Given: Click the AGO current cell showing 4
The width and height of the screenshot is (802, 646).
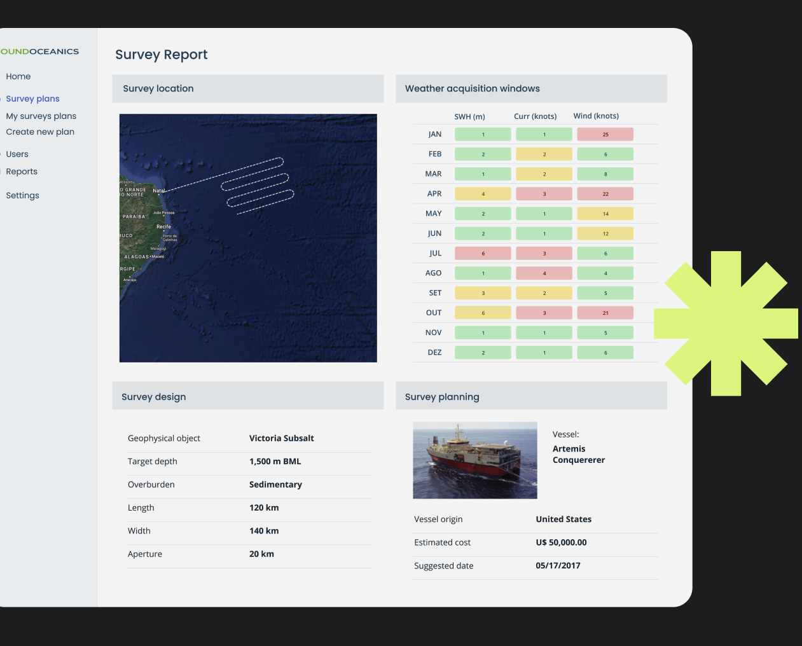Looking at the screenshot, I should [544, 273].
